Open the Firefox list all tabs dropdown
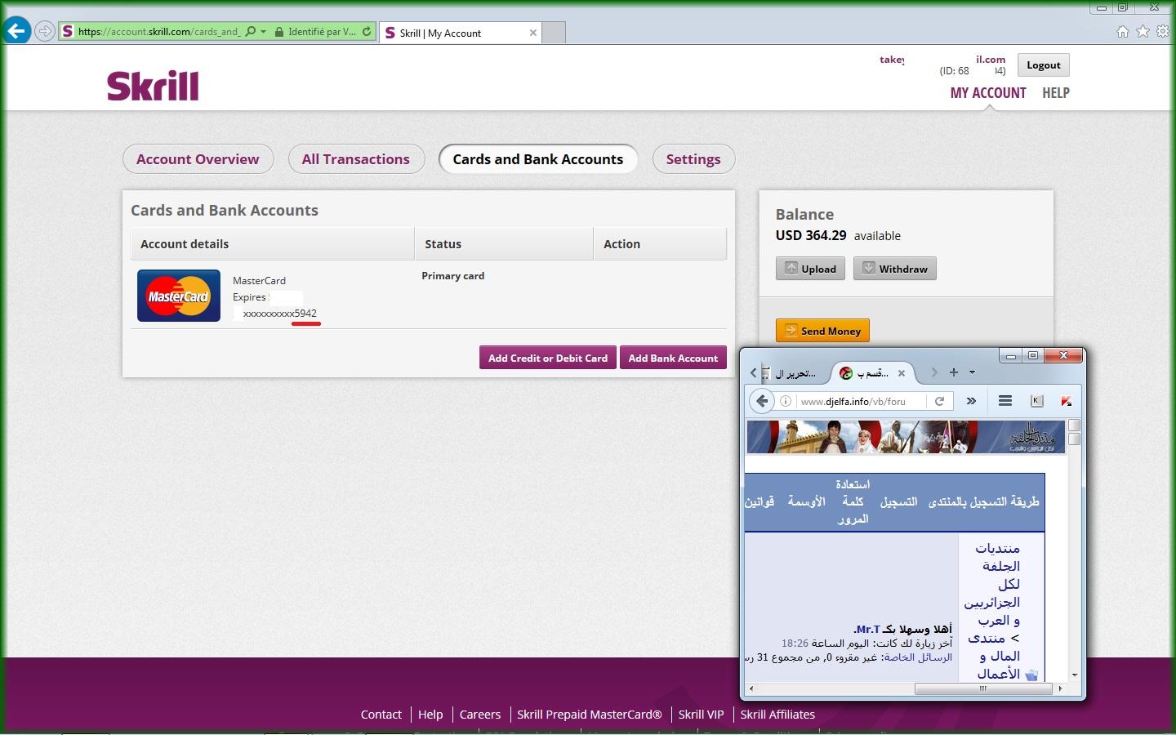 pyautogui.click(x=972, y=372)
